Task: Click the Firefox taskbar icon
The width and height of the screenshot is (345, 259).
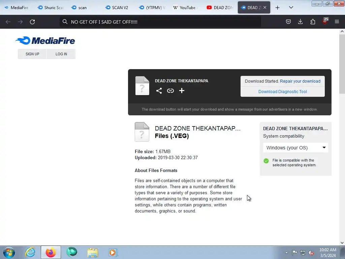Action: tap(51, 252)
